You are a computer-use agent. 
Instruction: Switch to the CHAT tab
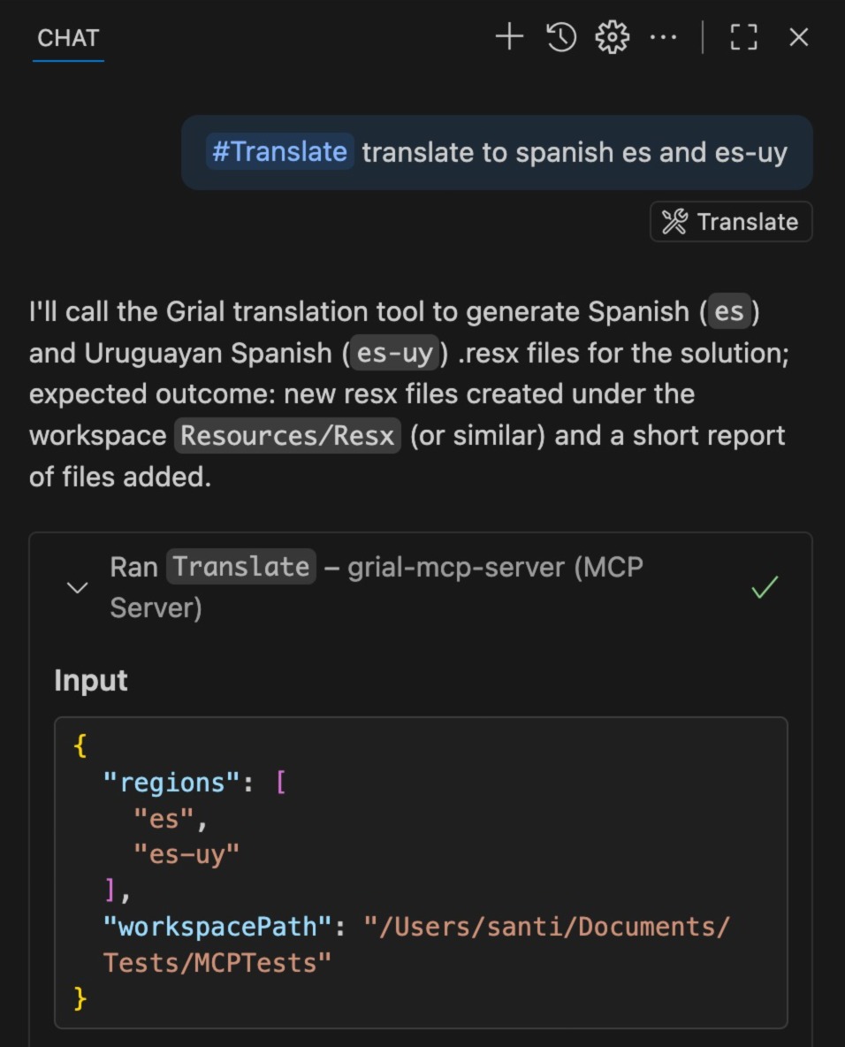(x=67, y=38)
